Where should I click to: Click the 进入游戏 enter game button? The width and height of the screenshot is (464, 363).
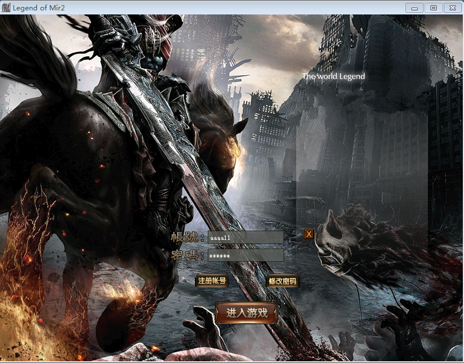tap(246, 313)
